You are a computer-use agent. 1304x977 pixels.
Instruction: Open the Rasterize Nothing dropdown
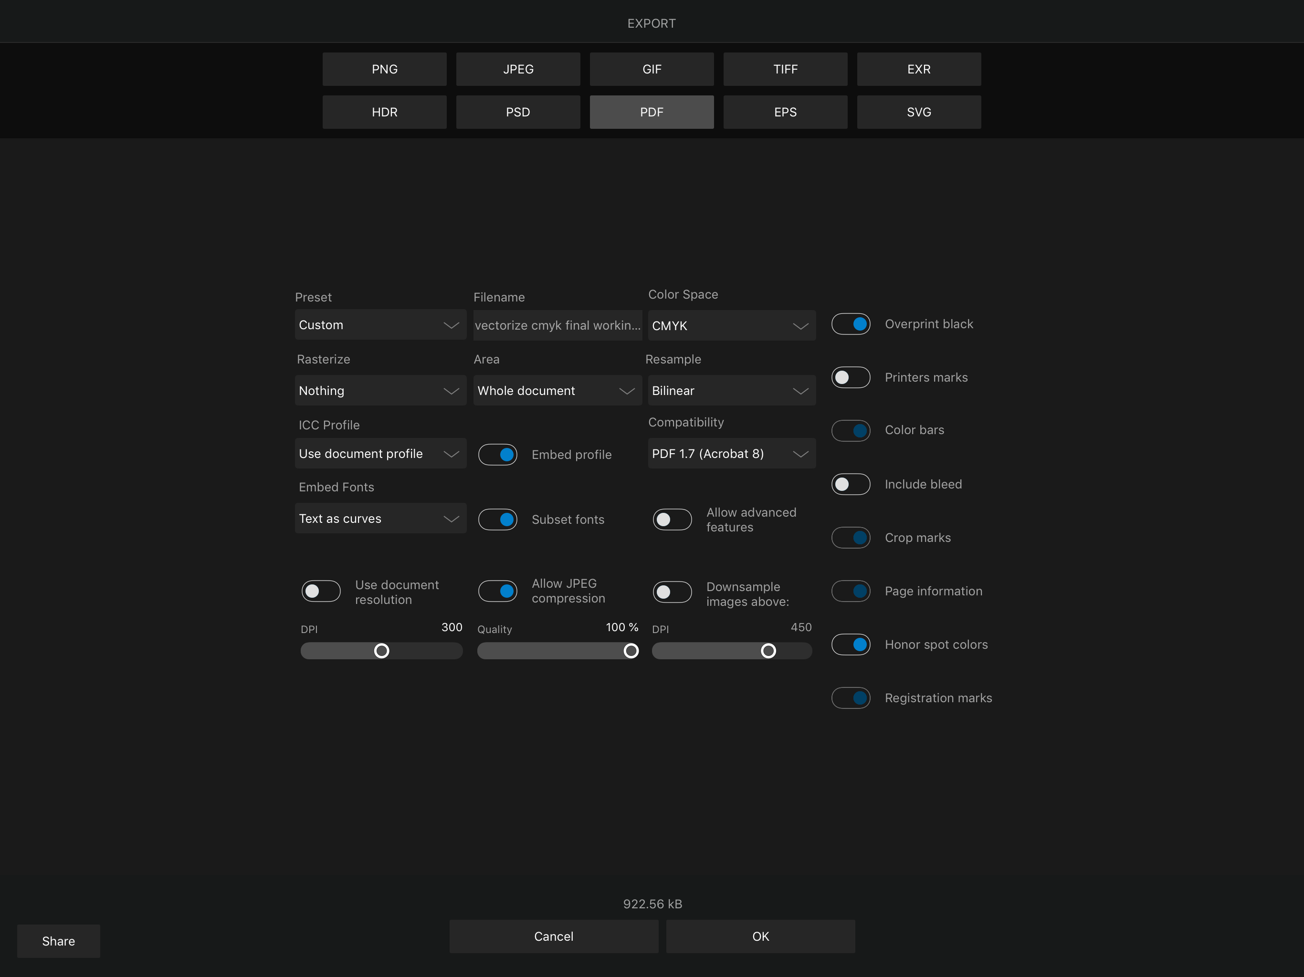click(380, 391)
